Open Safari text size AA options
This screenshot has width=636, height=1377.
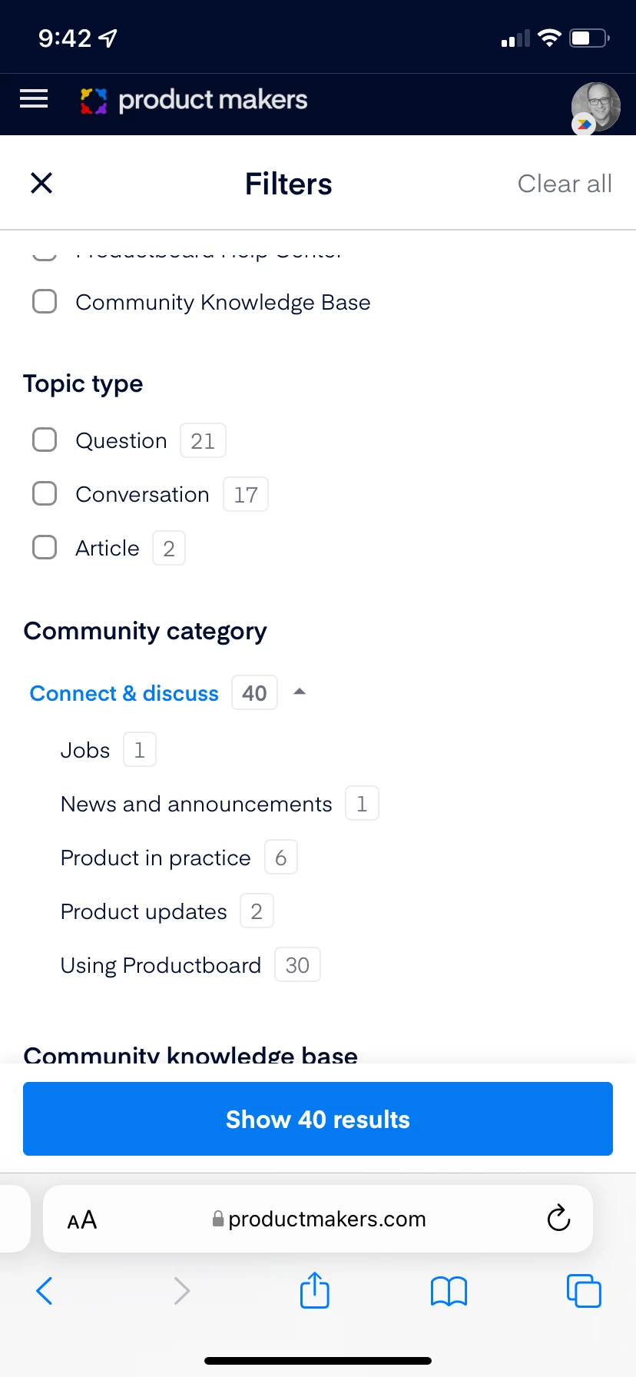(x=82, y=1219)
